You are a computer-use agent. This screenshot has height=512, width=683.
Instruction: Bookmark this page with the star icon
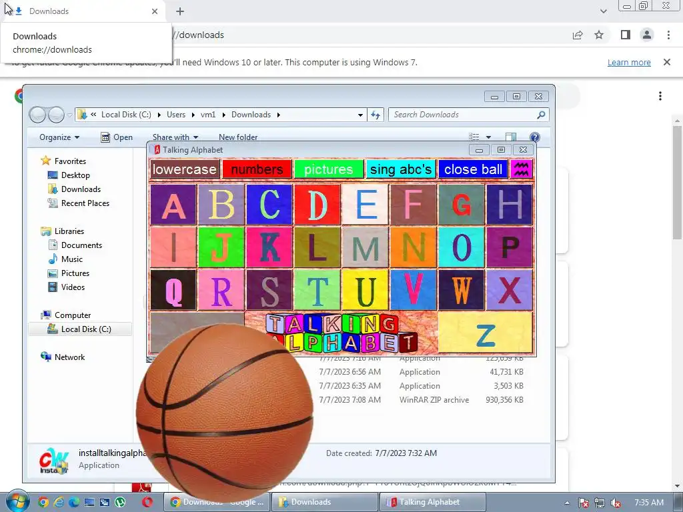pos(599,35)
